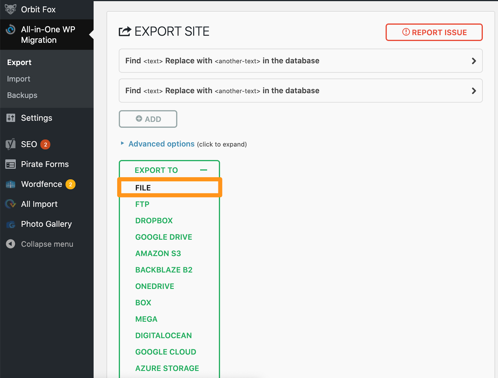Choose GOOGLE DRIVE as export destination
The width and height of the screenshot is (498, 378).
tap(163, 237)
